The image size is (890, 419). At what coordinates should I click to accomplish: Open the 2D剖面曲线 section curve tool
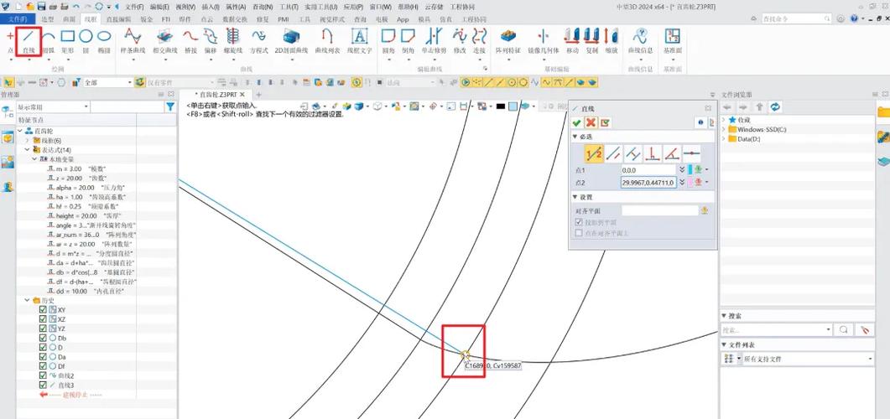(x=291, y=41)
